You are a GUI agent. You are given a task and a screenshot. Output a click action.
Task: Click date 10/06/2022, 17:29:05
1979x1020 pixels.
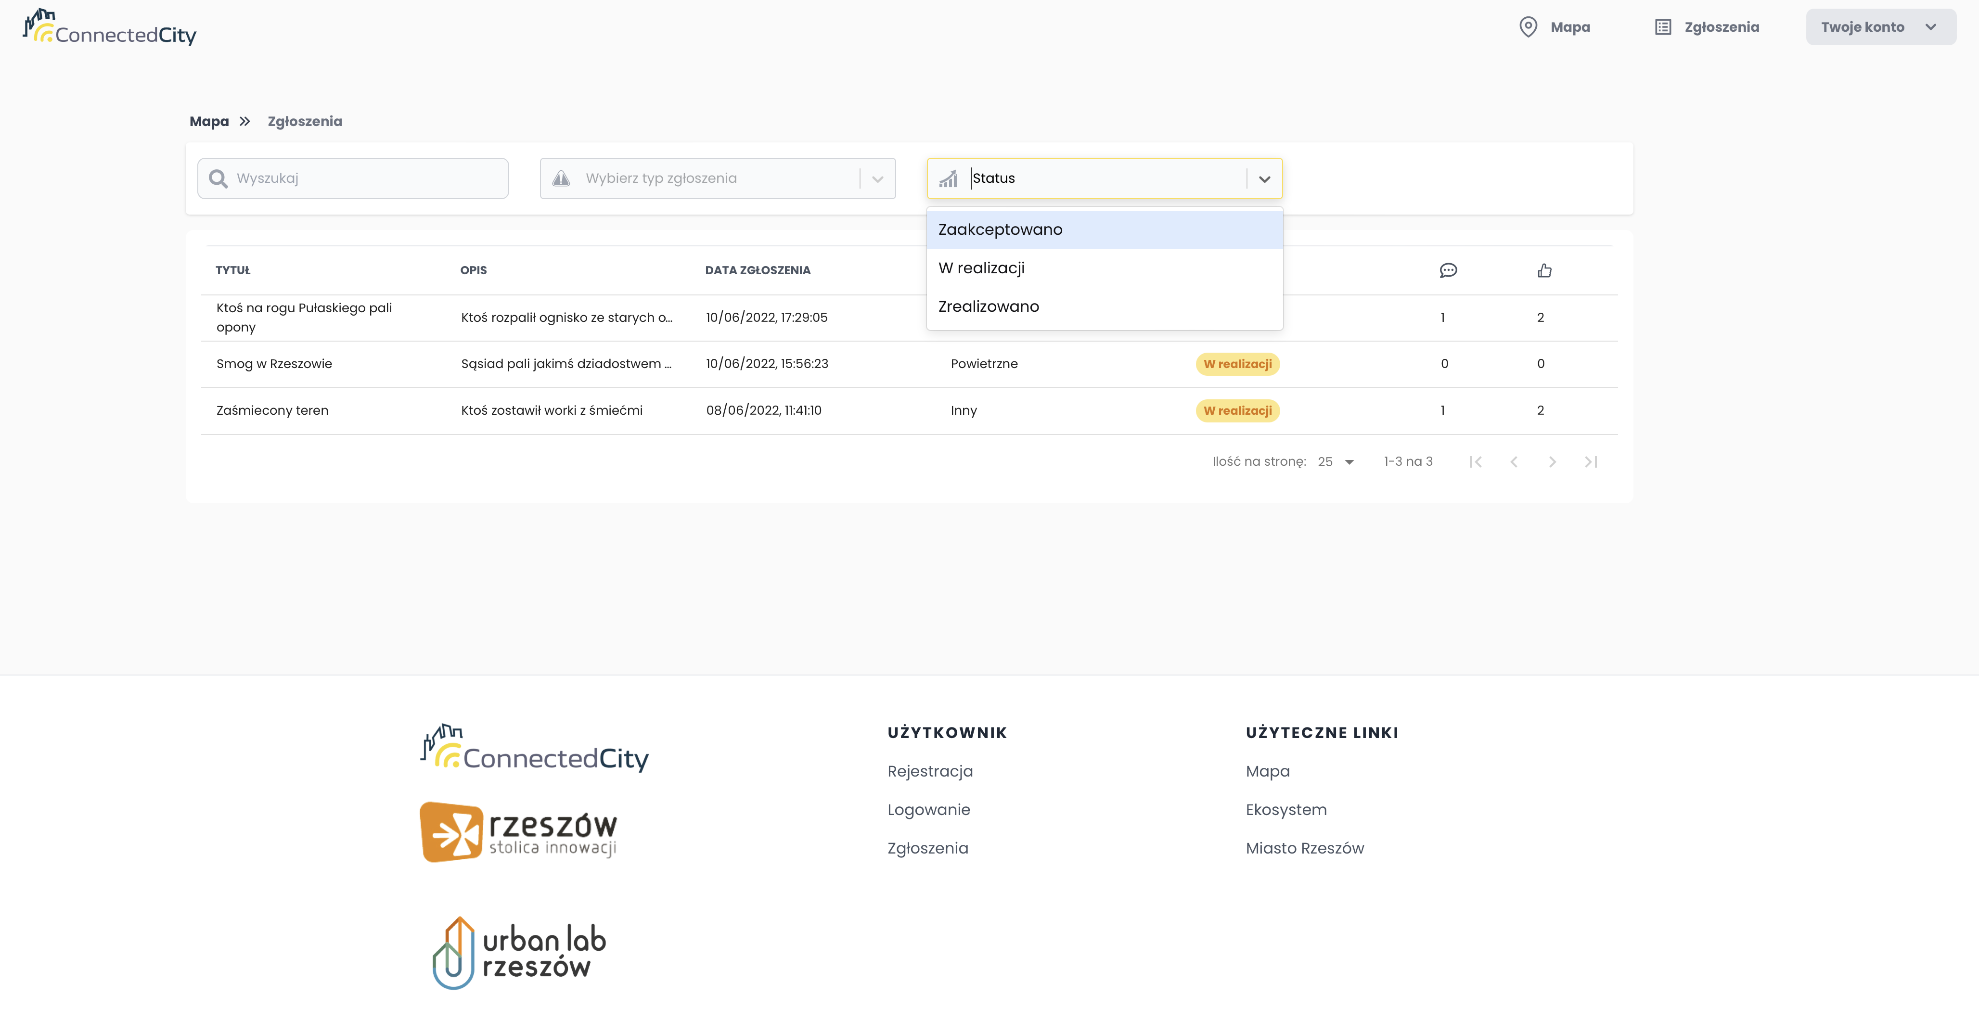pyautogui.click(x=767, y=318)
